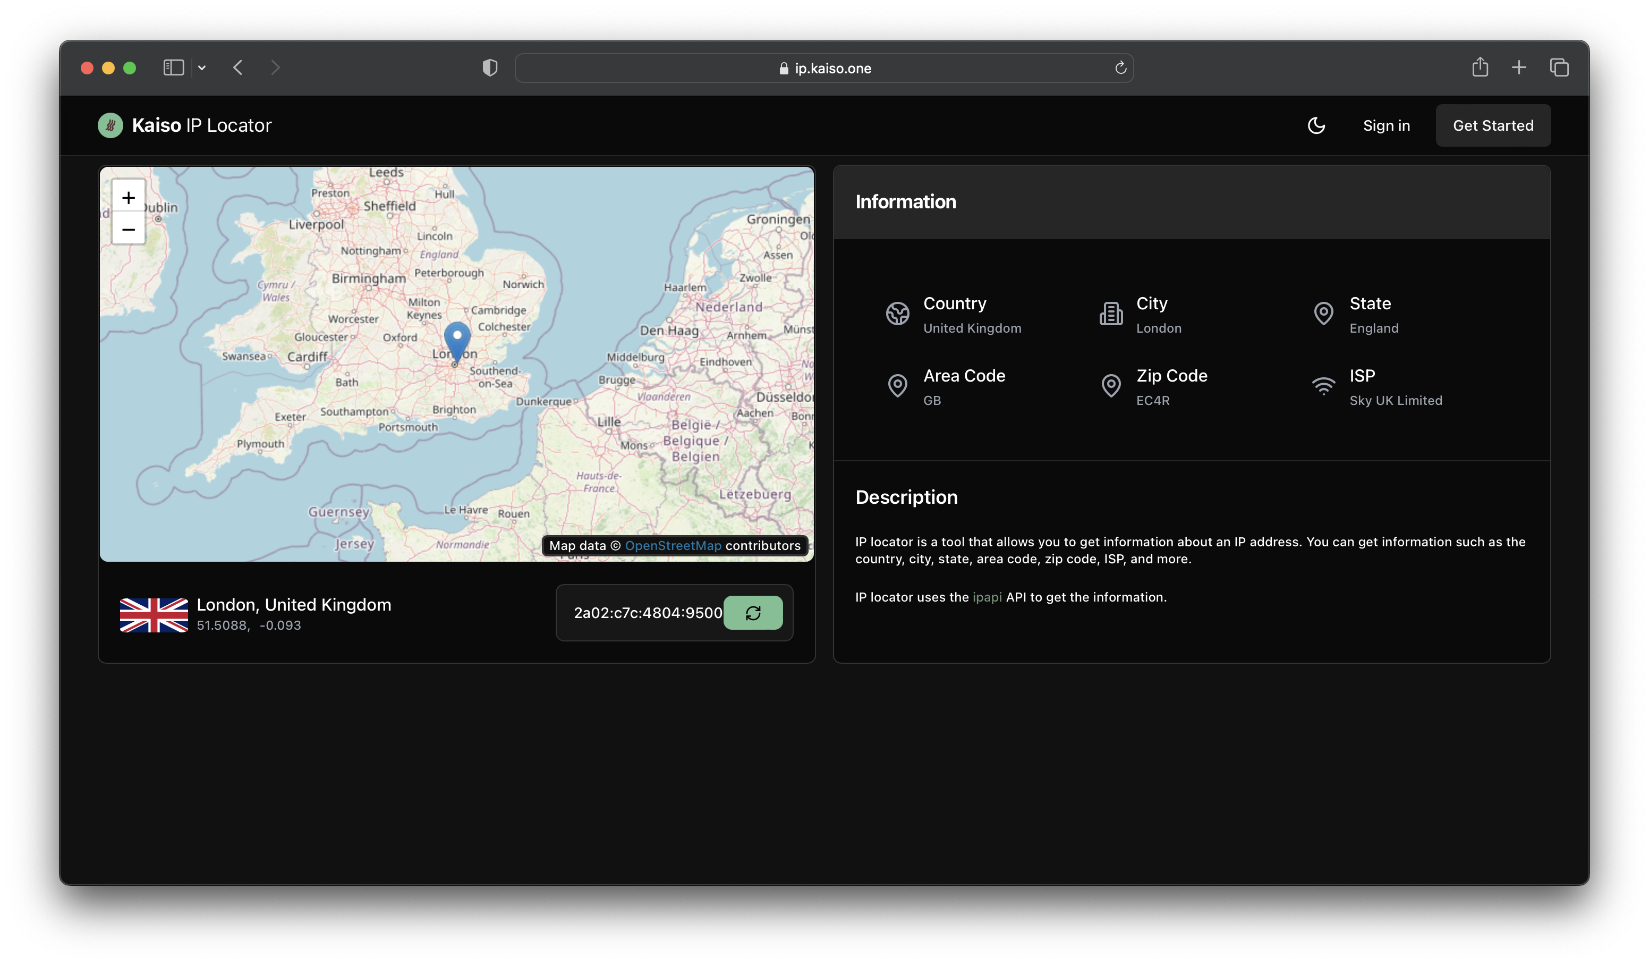The height and width of the screenshot is (964, 1649).
Task: Show tab overview in Safari
Action: 1559,67
